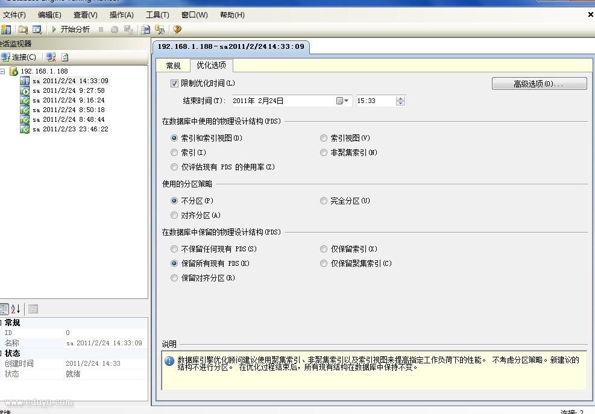Select the 非聚集索引 radio option

tap(324, 152)
